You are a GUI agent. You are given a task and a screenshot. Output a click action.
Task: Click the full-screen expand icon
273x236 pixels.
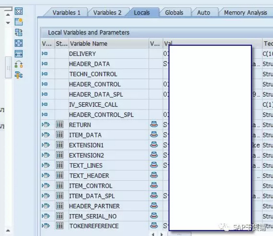pos(19,43)
